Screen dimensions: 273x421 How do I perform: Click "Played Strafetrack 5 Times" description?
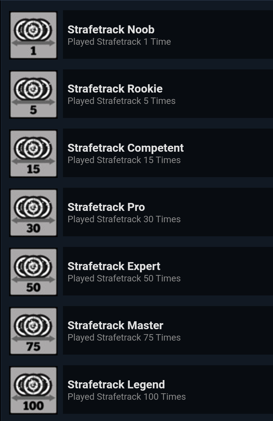coord(121,101)
